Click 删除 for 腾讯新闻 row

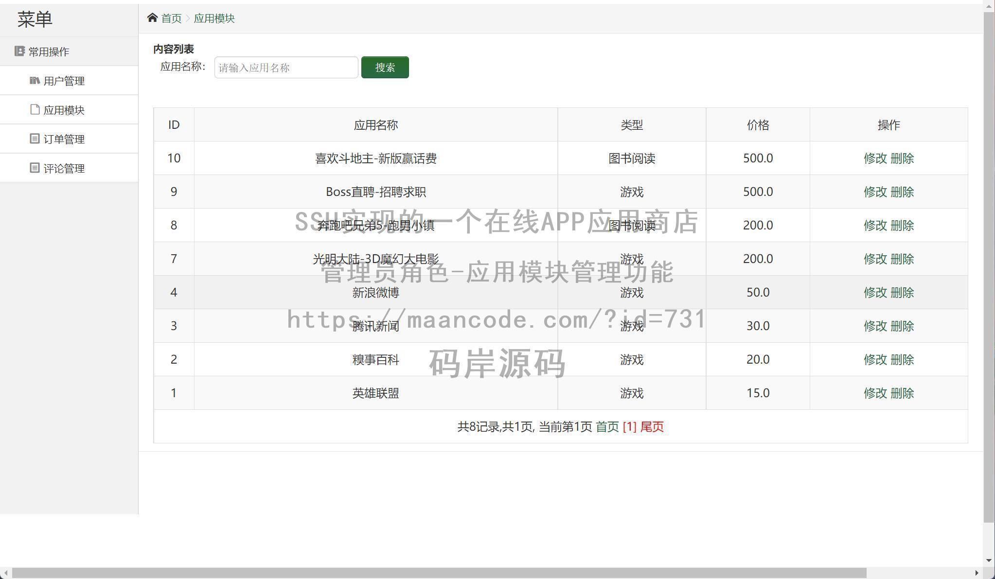(x=902, y=326)
